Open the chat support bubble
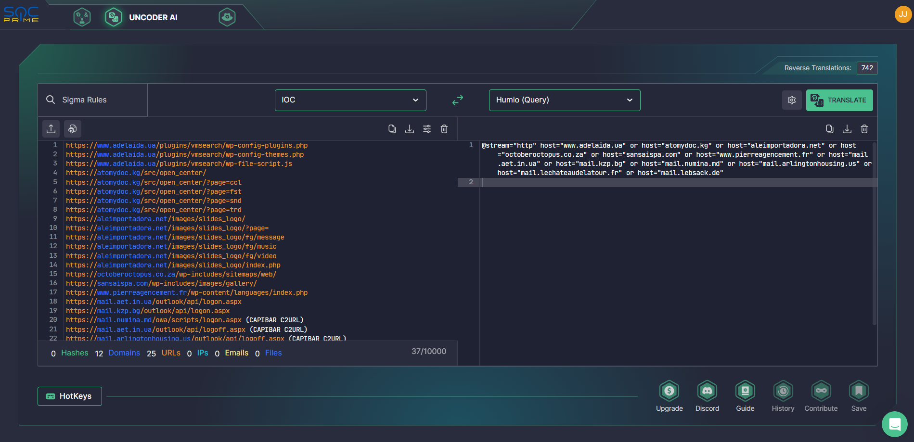This screenshot has width=914, height=442. (x=895, y=424)
